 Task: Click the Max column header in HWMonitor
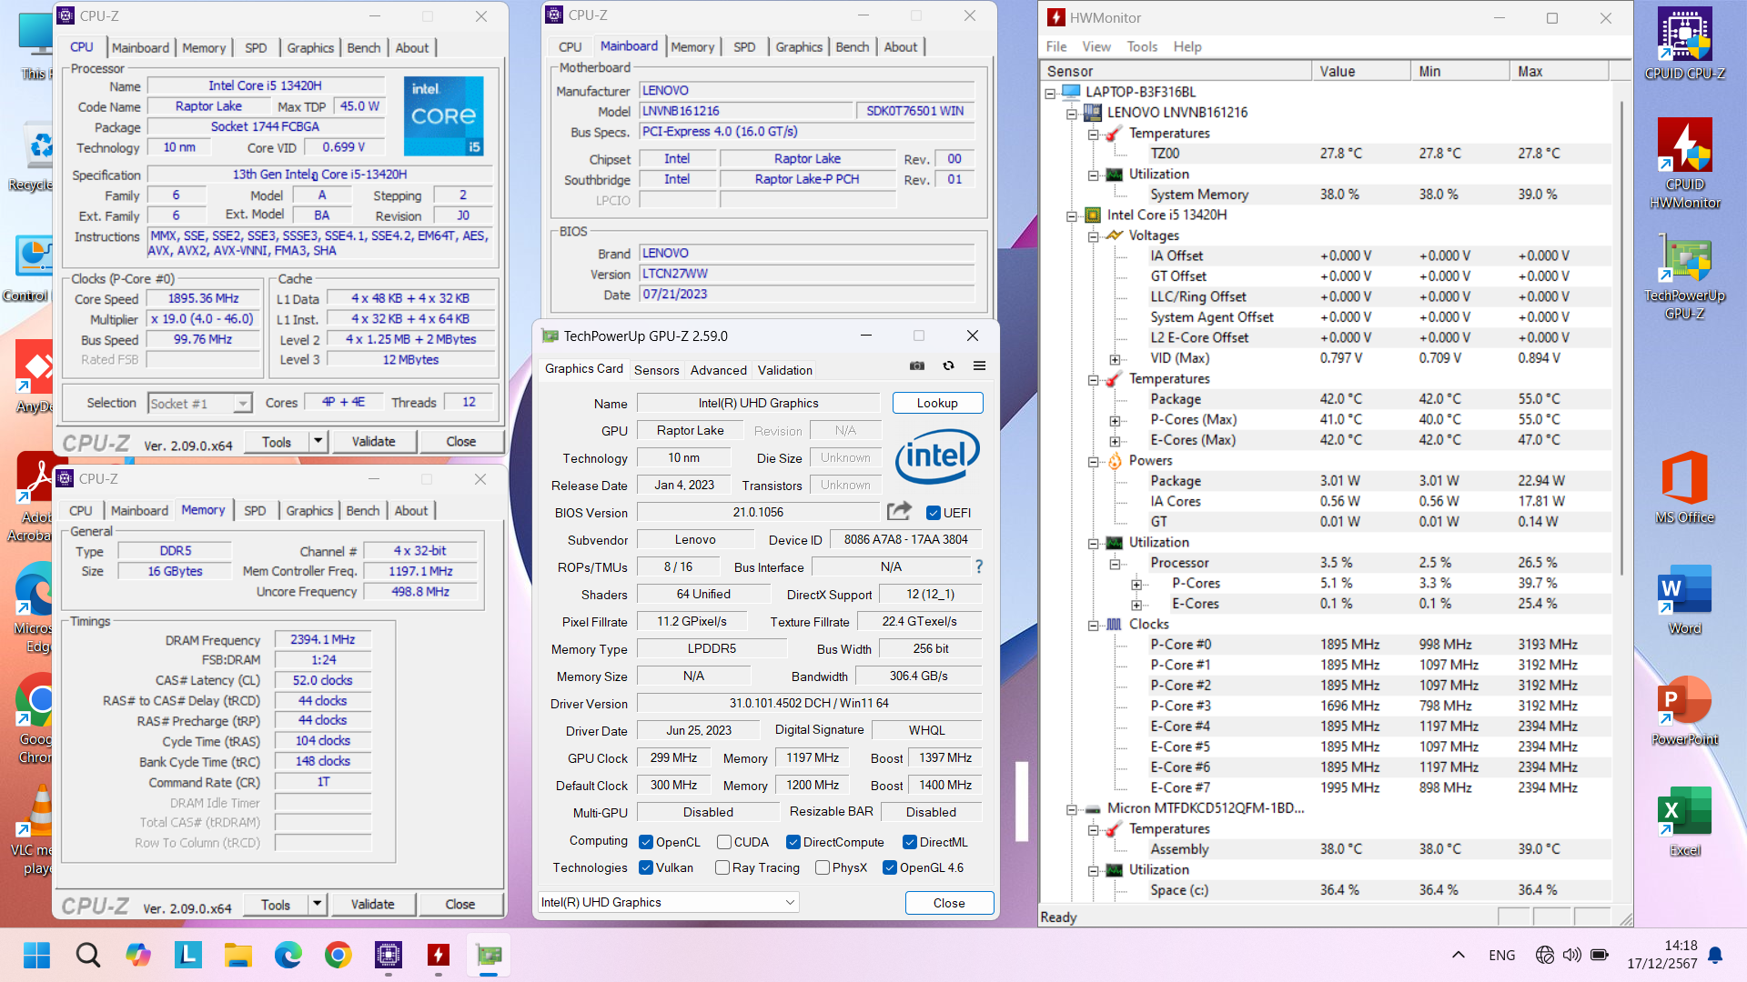(x=1559, y=71)
